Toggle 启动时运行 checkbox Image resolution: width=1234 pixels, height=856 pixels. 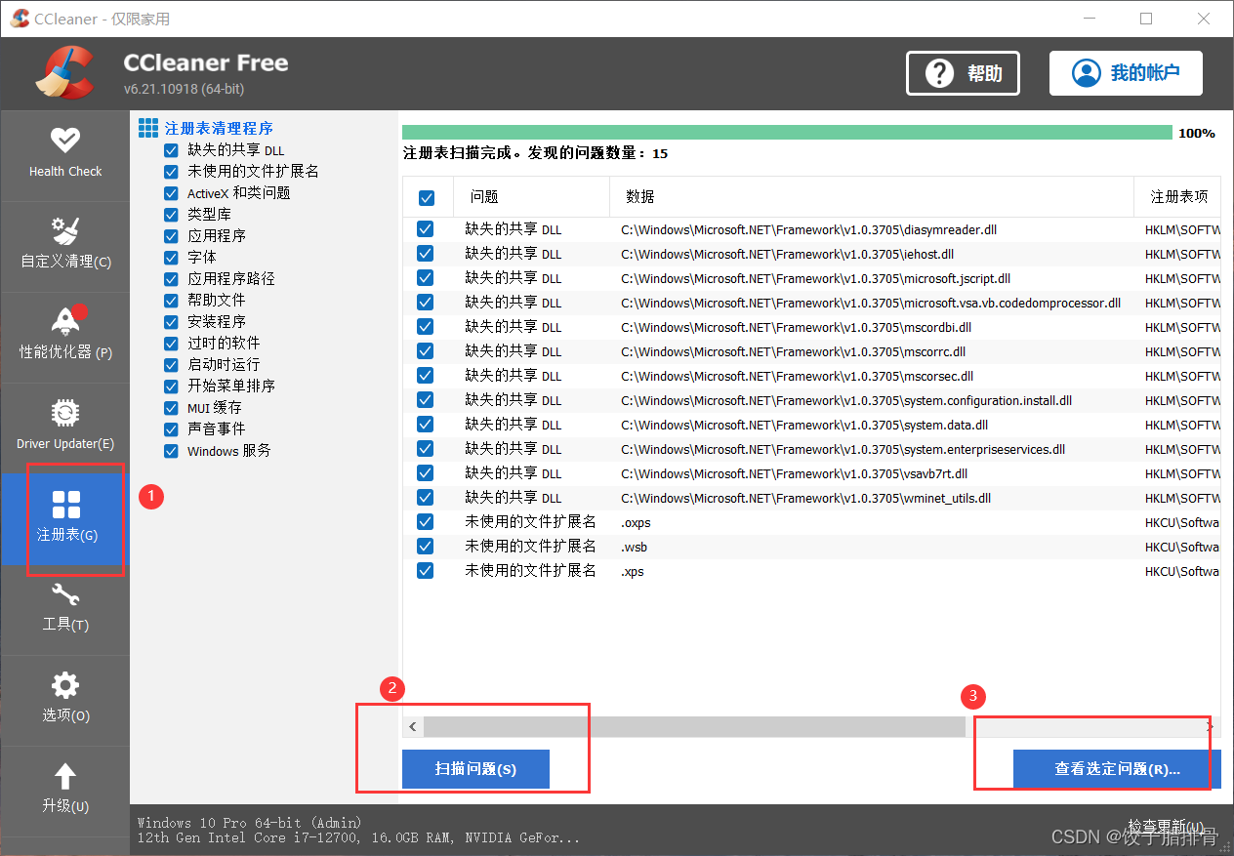coord(171,365)
